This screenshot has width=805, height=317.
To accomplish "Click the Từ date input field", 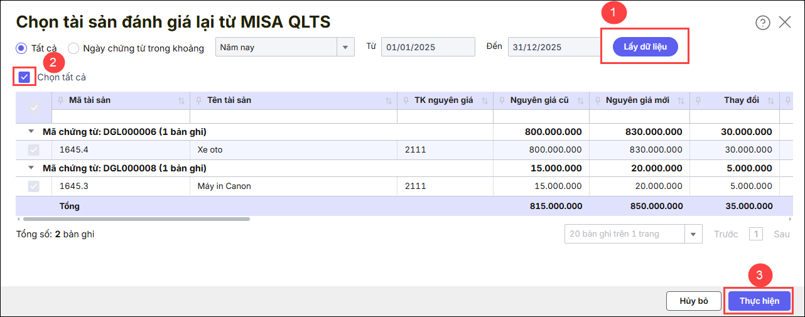I will (x=428, y=47).
